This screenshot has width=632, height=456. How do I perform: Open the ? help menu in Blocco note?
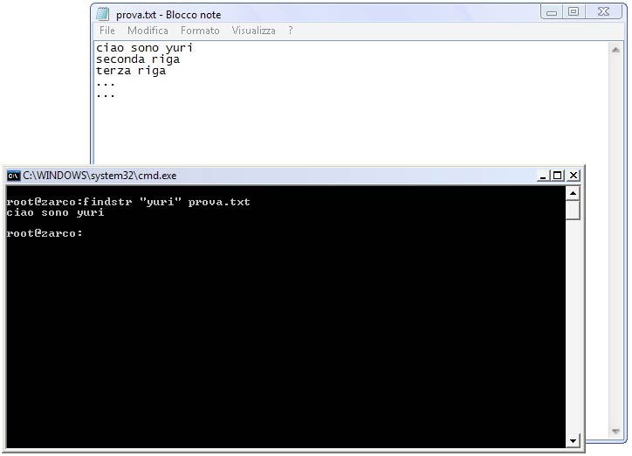pos(290,31)
